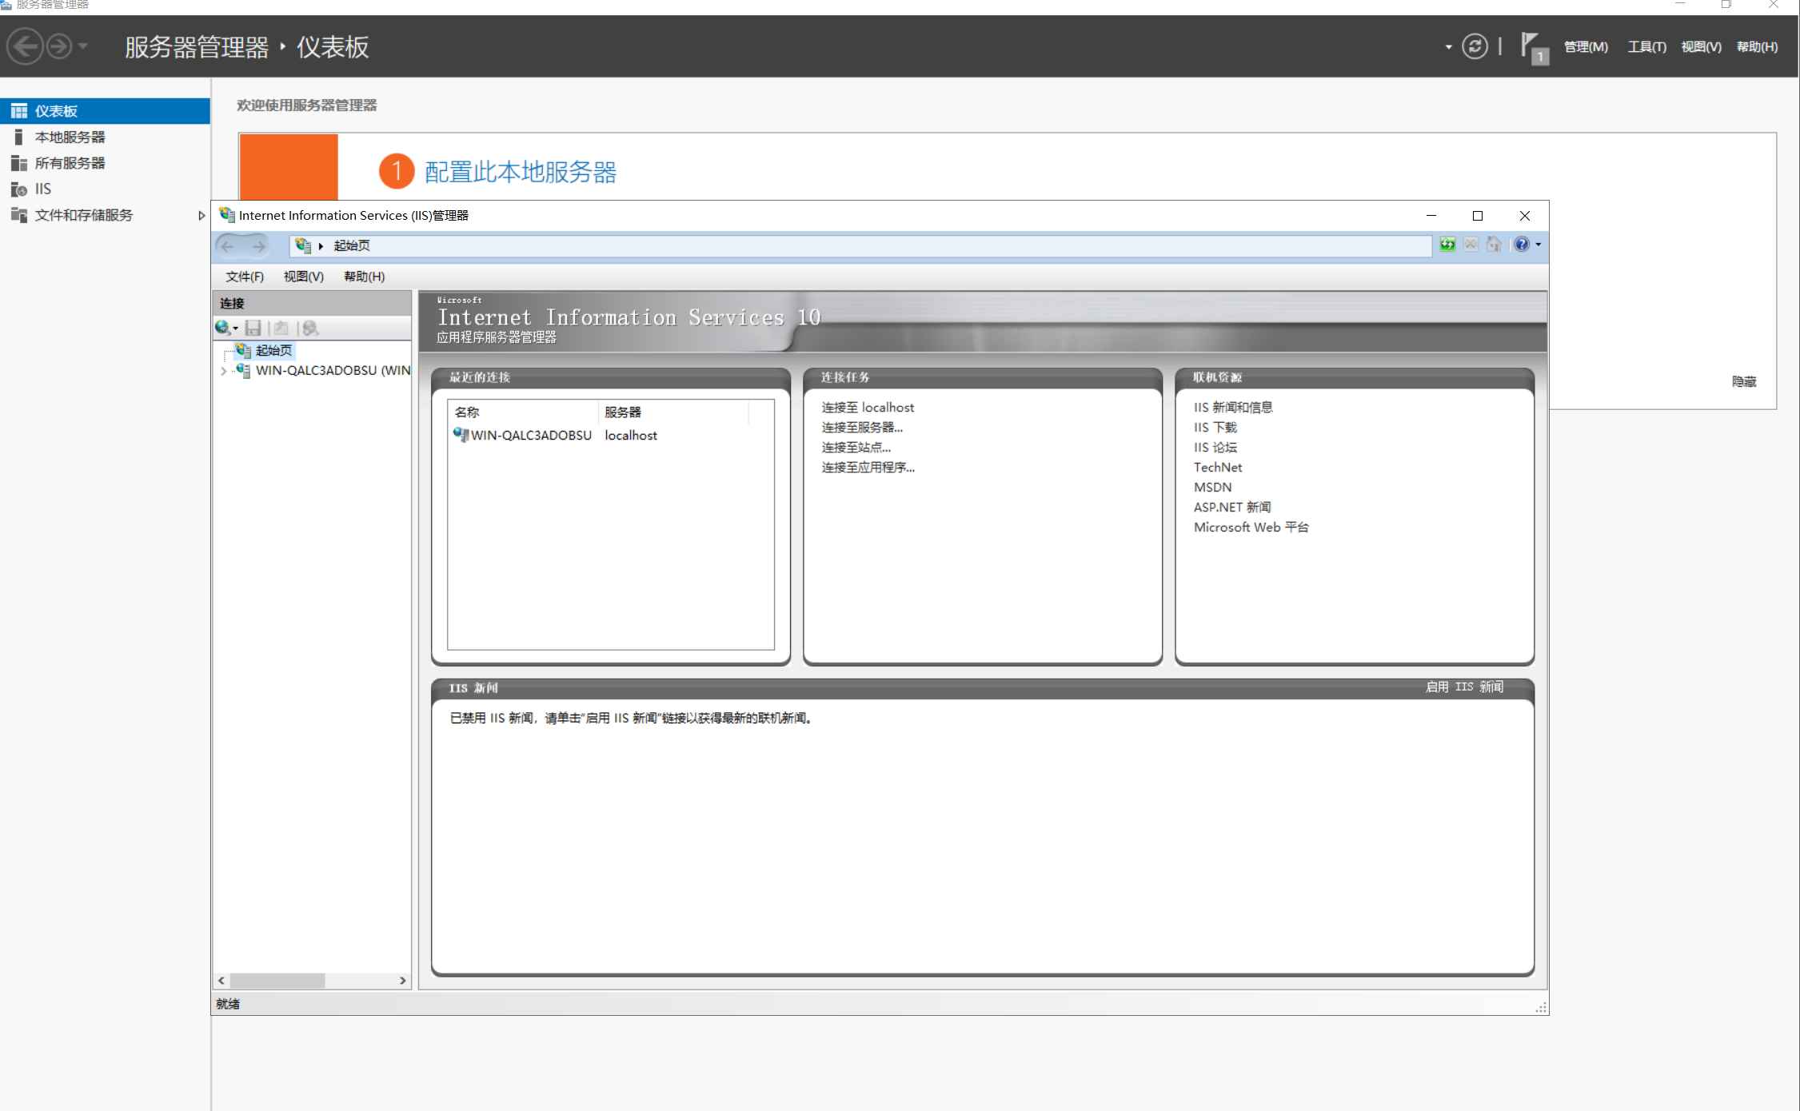1800x1111 pixels.
Task: Click localhost cell in recent connections
Action: point(631,436)
